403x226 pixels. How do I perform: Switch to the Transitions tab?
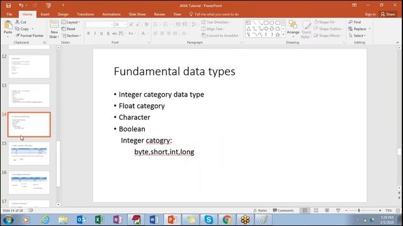click(x=86, y=14)
